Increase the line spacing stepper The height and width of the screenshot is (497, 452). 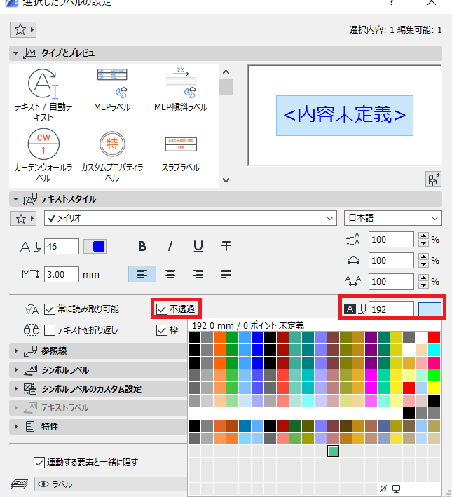click(424, 236)
